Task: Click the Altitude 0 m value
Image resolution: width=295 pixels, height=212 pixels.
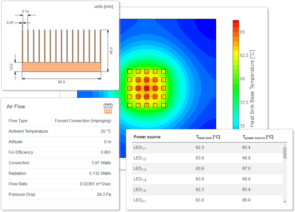Action: 107,142
